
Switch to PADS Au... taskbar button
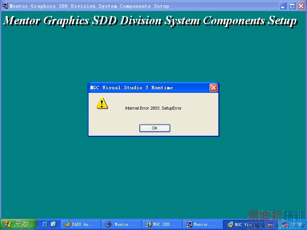click(81, 224)
